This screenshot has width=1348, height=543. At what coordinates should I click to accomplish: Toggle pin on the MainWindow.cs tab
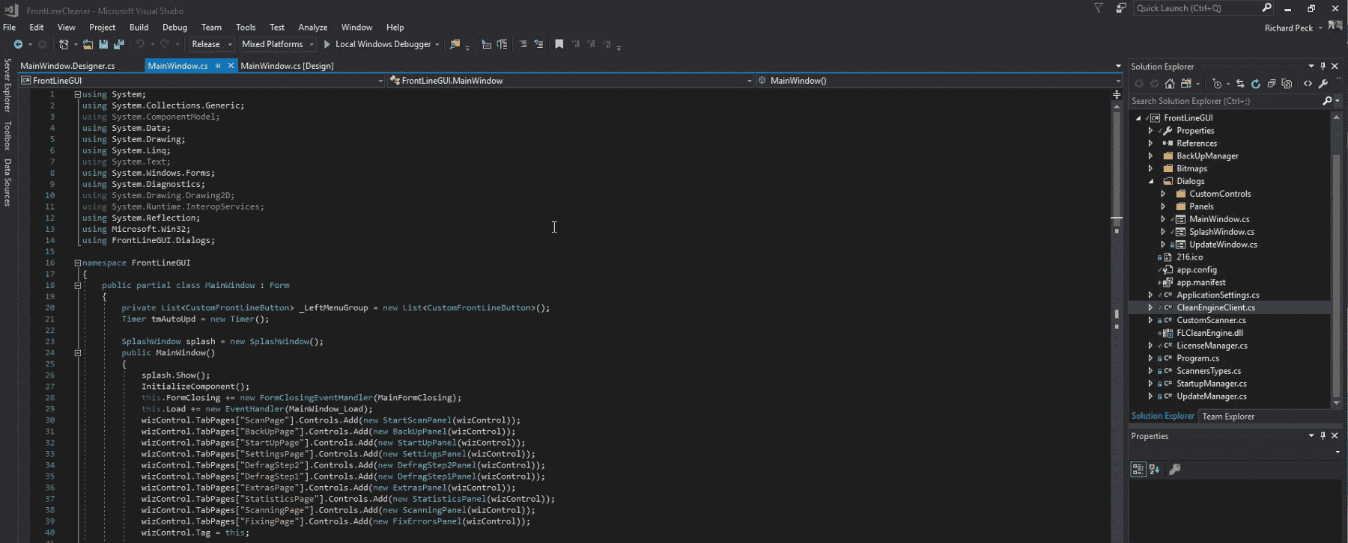coord(218,66)
